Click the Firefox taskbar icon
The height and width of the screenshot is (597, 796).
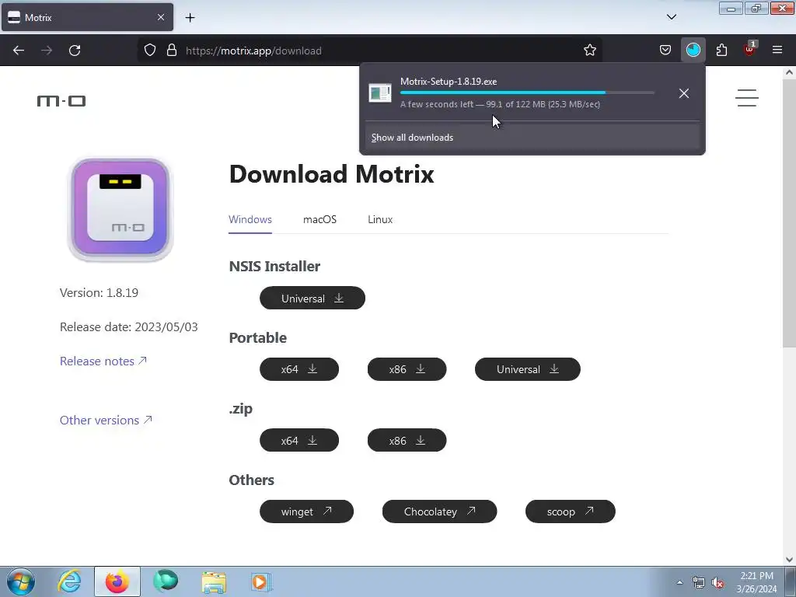point(117,581)
